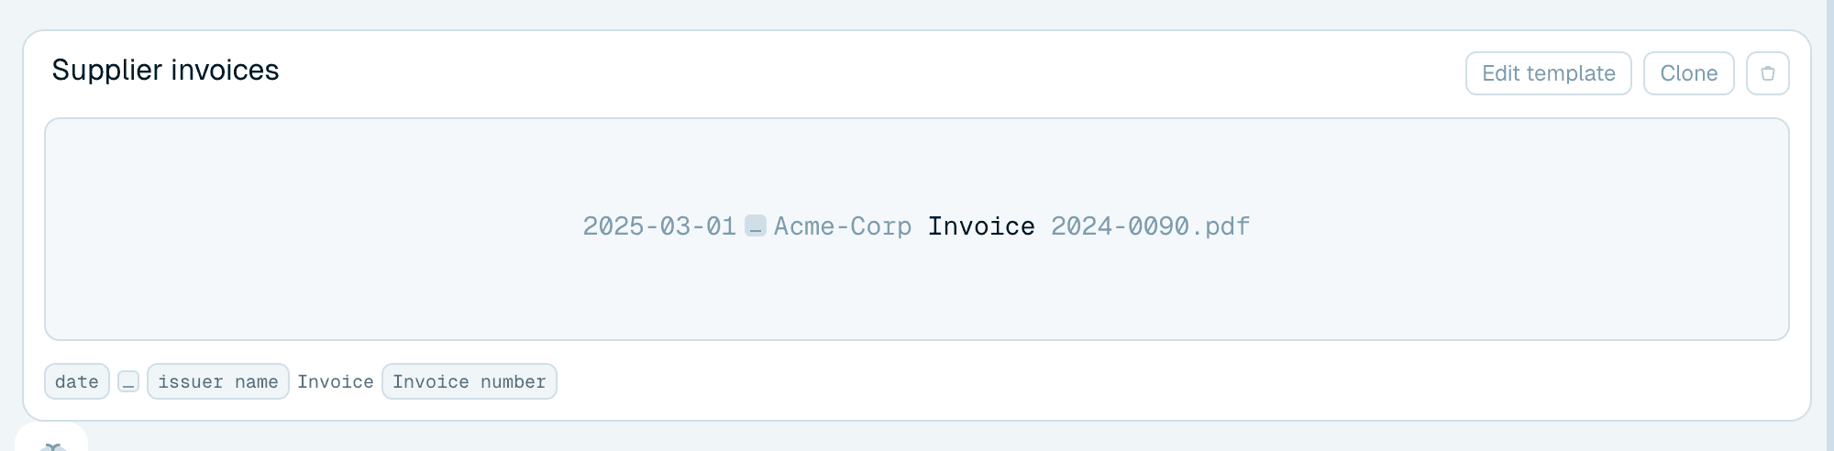This screenshot has height=451, width=1834.
Task: Click the Supplier invoices heading
Action: pos(165,71)
